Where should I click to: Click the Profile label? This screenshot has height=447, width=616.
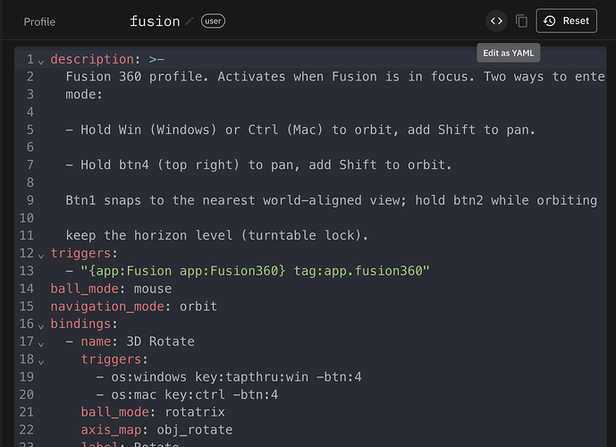coord(39,21)
